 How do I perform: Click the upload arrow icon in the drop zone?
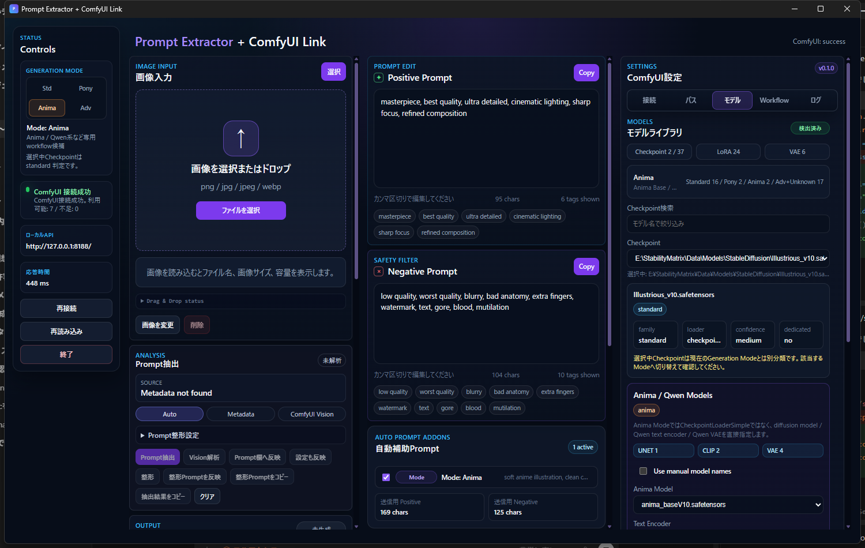[241, 138]
